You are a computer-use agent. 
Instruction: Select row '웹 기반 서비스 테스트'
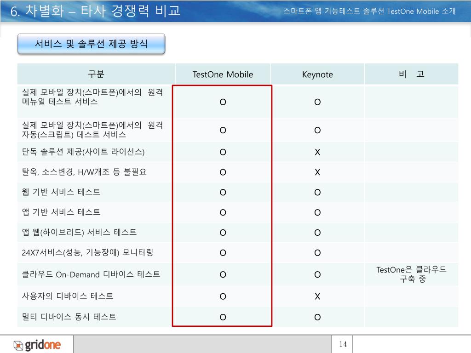pyautogui.click(x=238, y=192)
